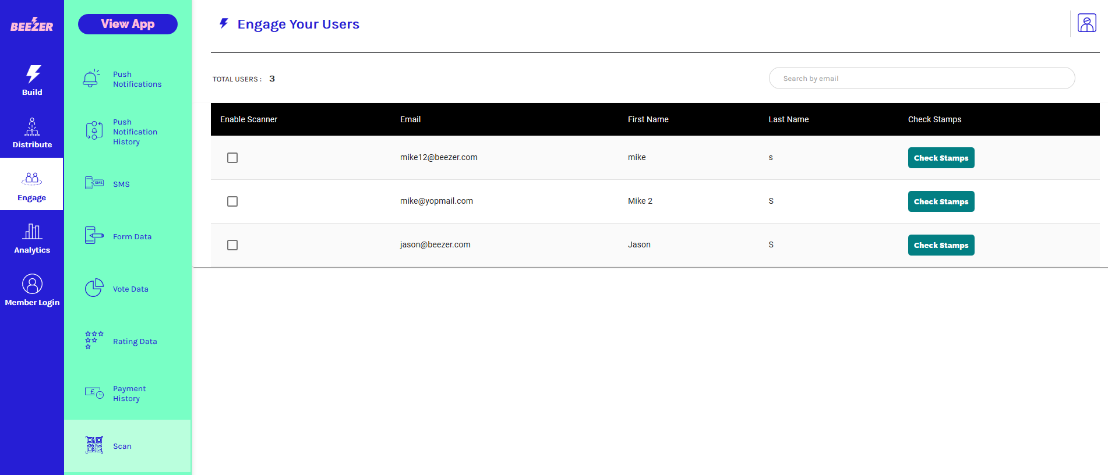The image size is (1108, 475).
Task: Go to Form Data menu item
Action: [132, 236]
